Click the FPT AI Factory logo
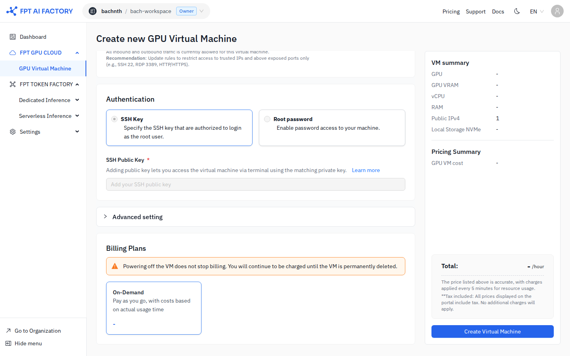570x356 pixels. point(40,11)
